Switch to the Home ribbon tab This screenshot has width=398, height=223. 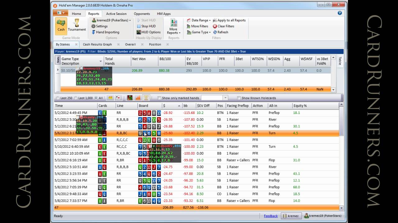click(76, 14)
